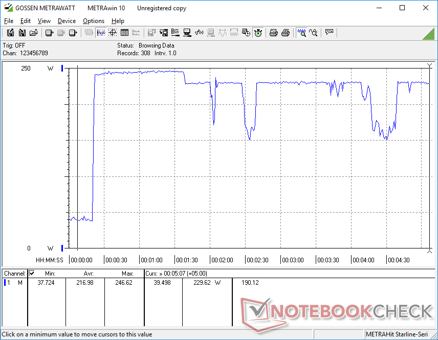Click the import data floppy disk icon
This screenshot has width=438, height=340.
click(x=22, y=33)
